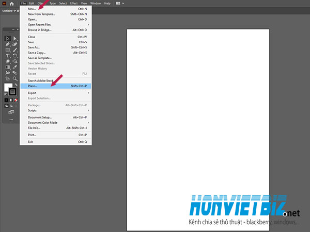This screenshot has width=310, height=232.
Task: Select the Rotate tool
Action: coord(15,56)
